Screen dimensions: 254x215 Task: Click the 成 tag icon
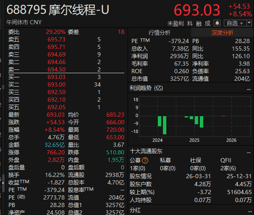207,23
